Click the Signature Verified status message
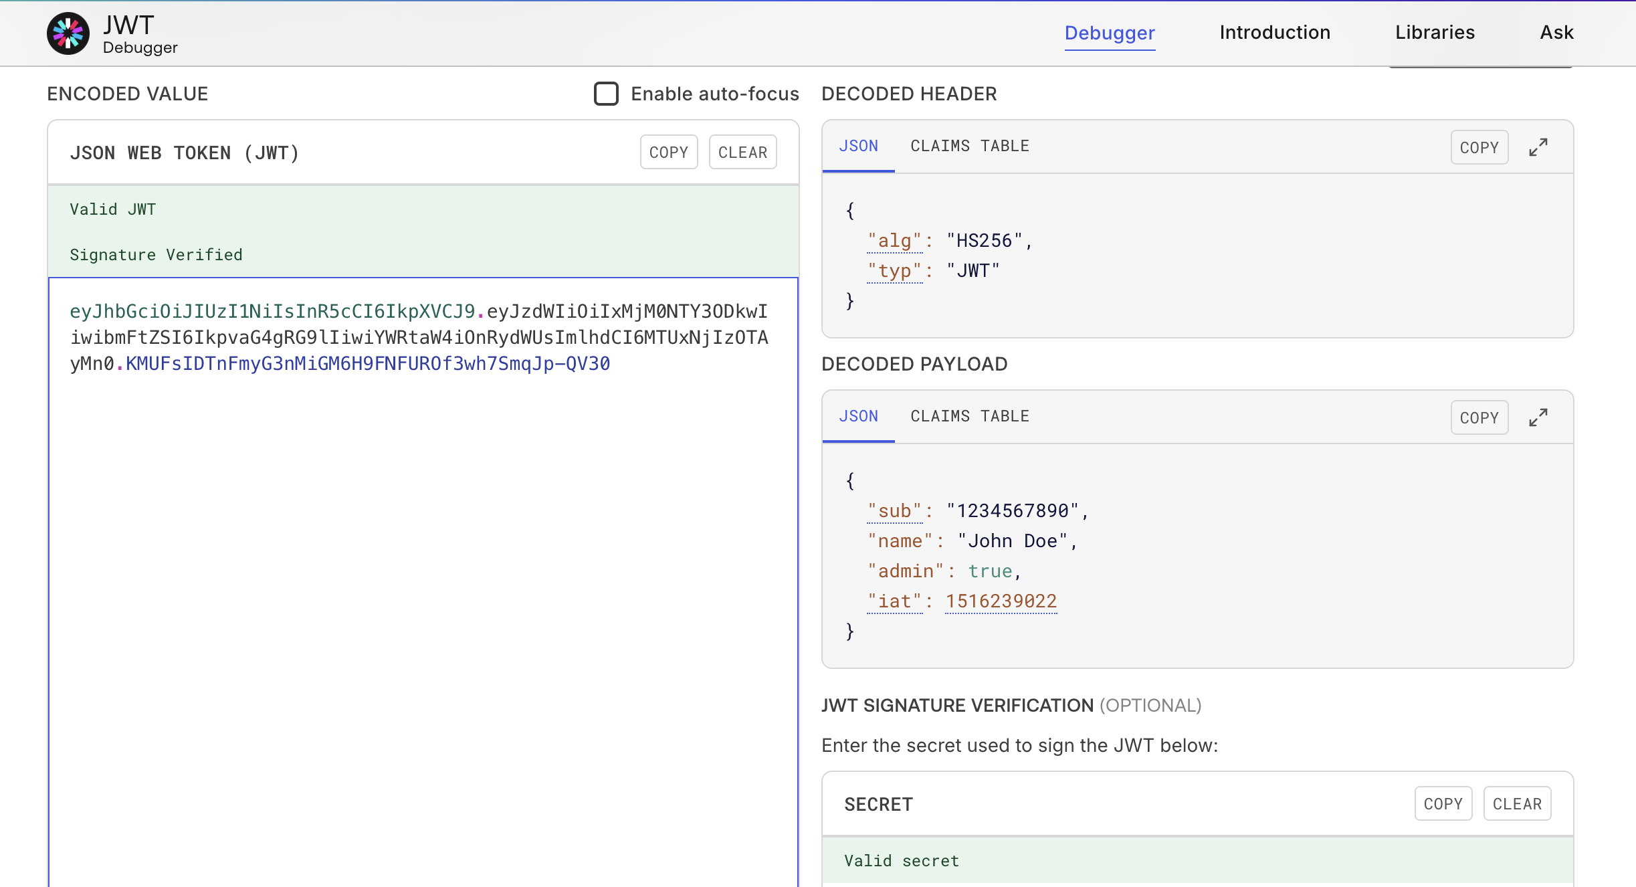The width and height of the screenshot is (1636, 887). [156, 255]
